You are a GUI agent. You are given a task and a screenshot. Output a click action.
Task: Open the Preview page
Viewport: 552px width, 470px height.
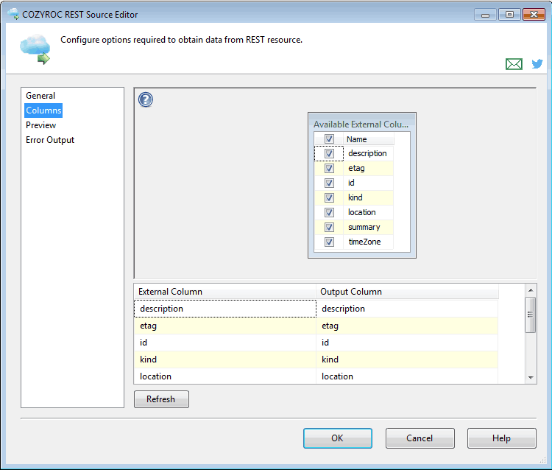tap(40, 125)
